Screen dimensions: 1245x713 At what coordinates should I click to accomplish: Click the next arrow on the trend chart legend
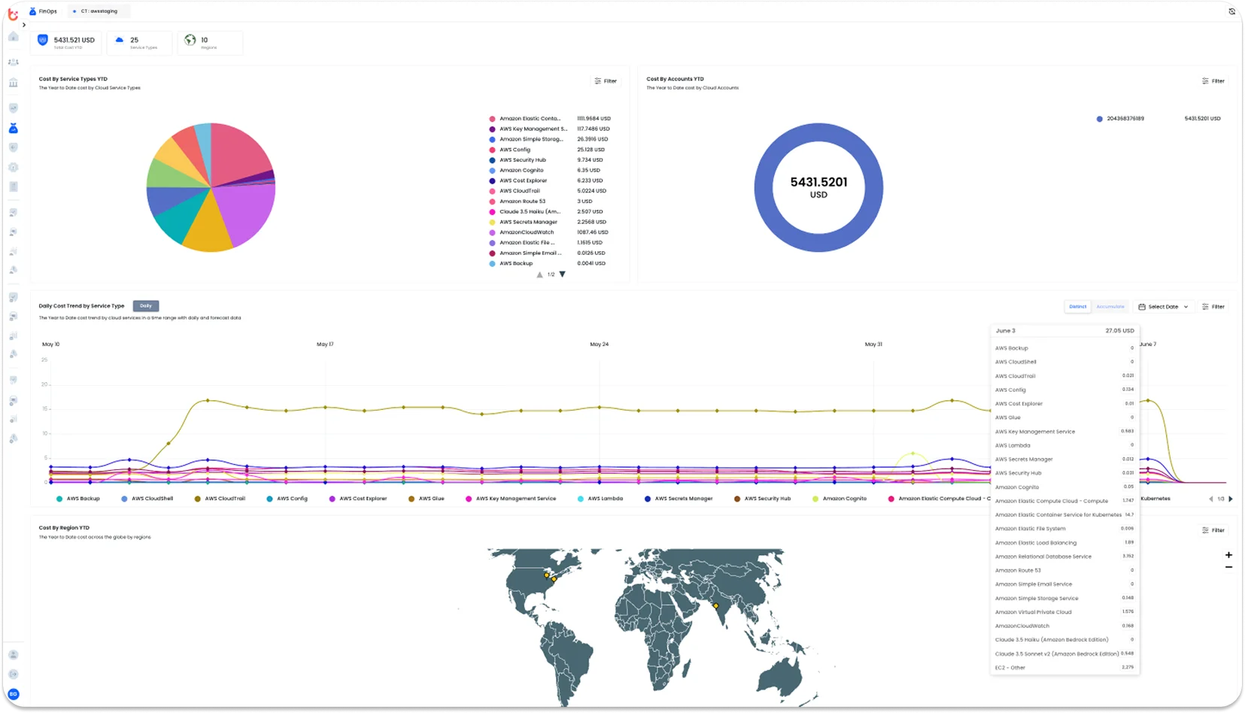pyautogui.click(x=1231, y=498)
